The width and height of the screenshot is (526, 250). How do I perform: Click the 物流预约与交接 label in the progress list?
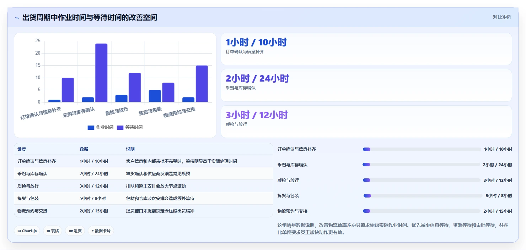[x=292, y=211]
